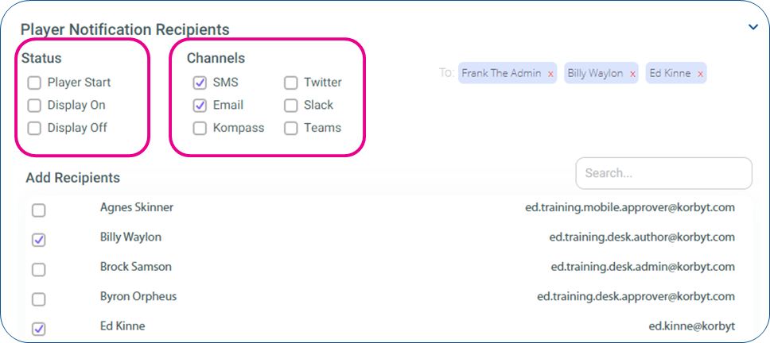Remove Ed Kinne recipient tag

700,74
